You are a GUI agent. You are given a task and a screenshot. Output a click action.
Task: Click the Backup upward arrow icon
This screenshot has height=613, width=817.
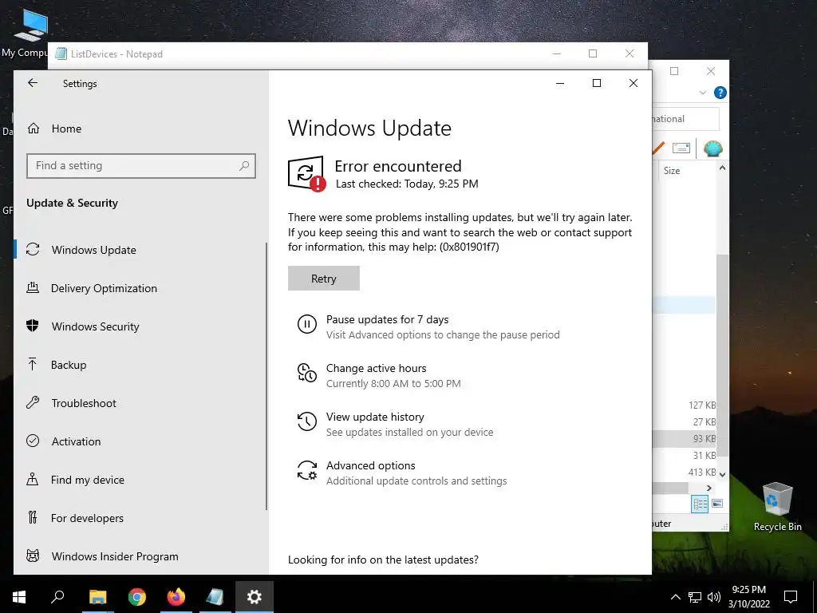32,364
